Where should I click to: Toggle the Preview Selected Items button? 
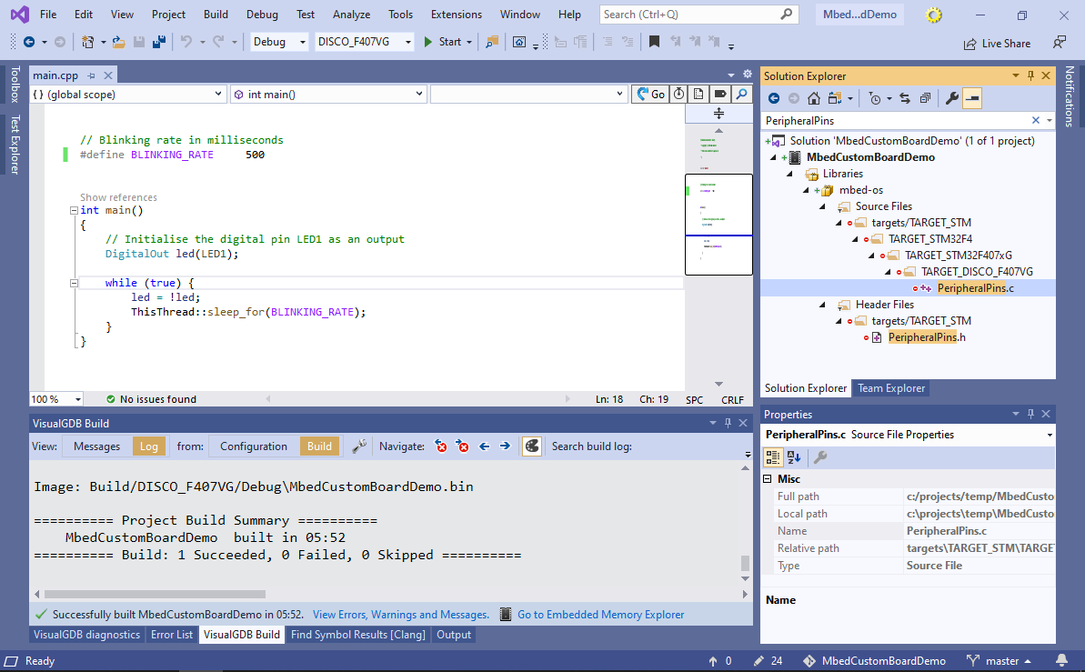(x=972, y=99)
